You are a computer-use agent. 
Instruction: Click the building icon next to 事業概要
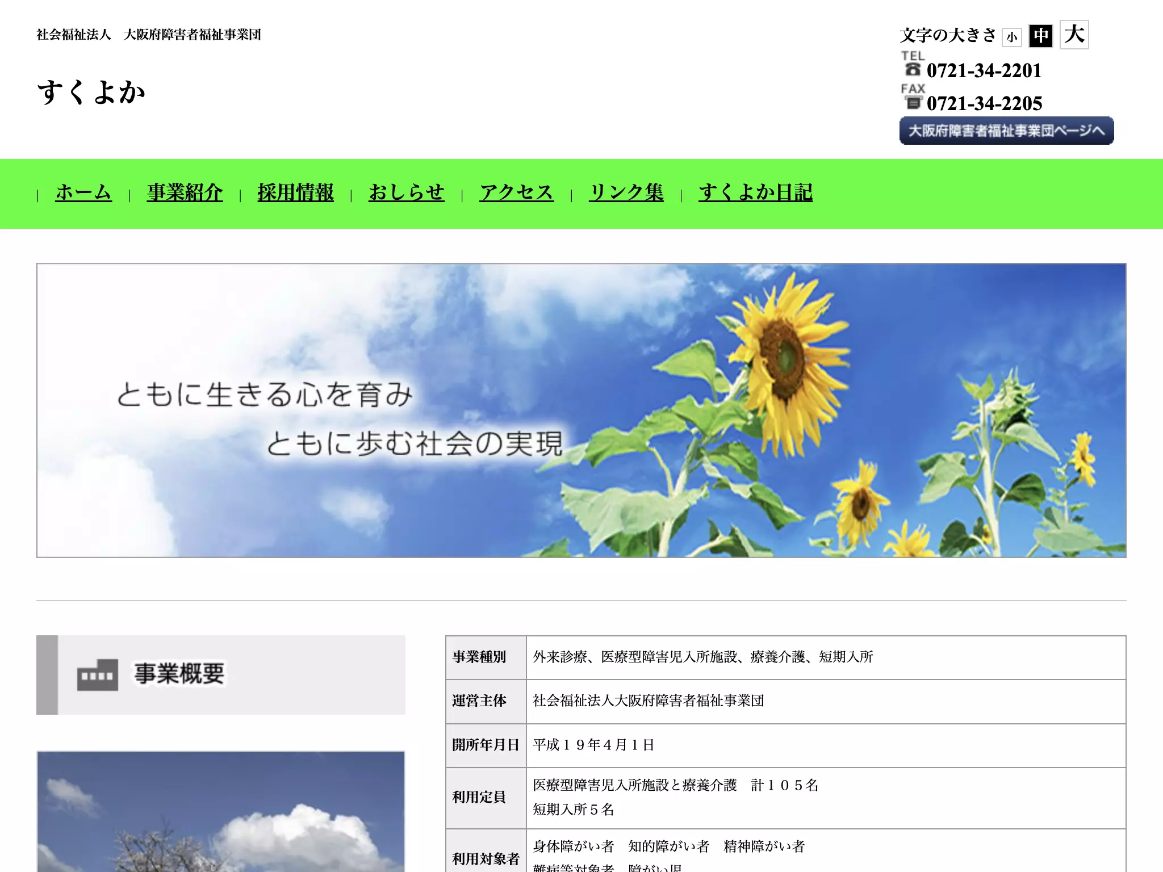pyautogui.click(x=98, y=674)
